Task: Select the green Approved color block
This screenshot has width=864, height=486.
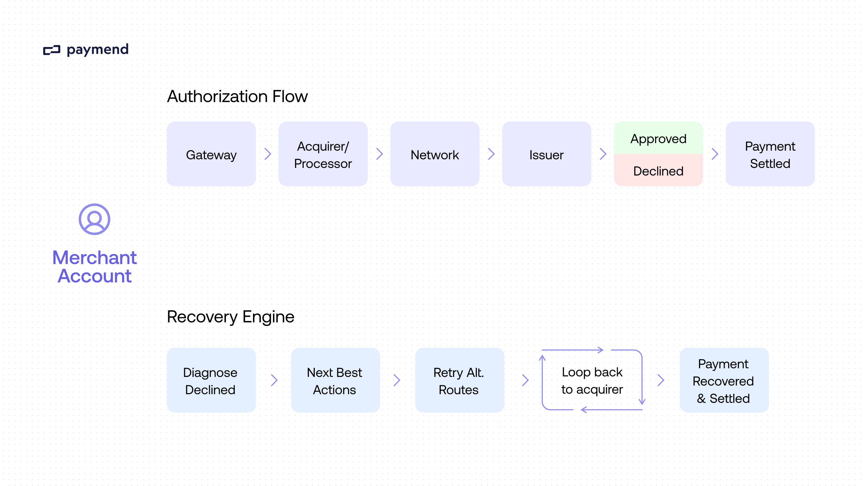Action: pyautogui.click(x=658, y=139)
